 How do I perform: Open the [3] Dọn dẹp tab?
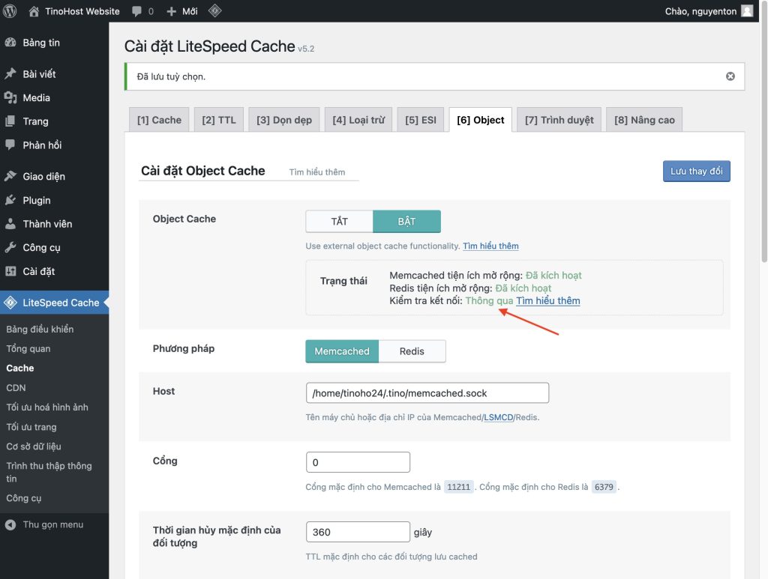click(x=284, y=120)
